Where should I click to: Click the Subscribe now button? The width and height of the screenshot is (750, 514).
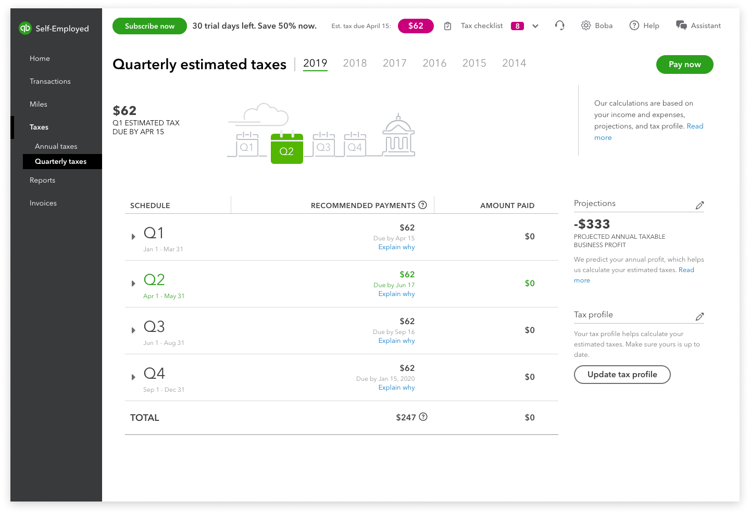(149, 26)
